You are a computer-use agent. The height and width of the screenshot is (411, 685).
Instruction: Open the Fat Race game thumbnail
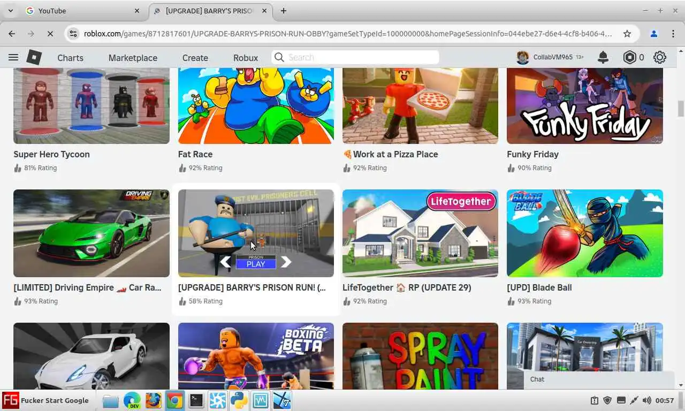[x=256, y=106]
